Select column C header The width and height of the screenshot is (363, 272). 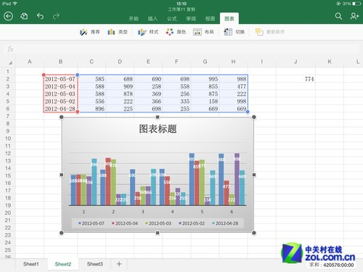tap(91, 62)
